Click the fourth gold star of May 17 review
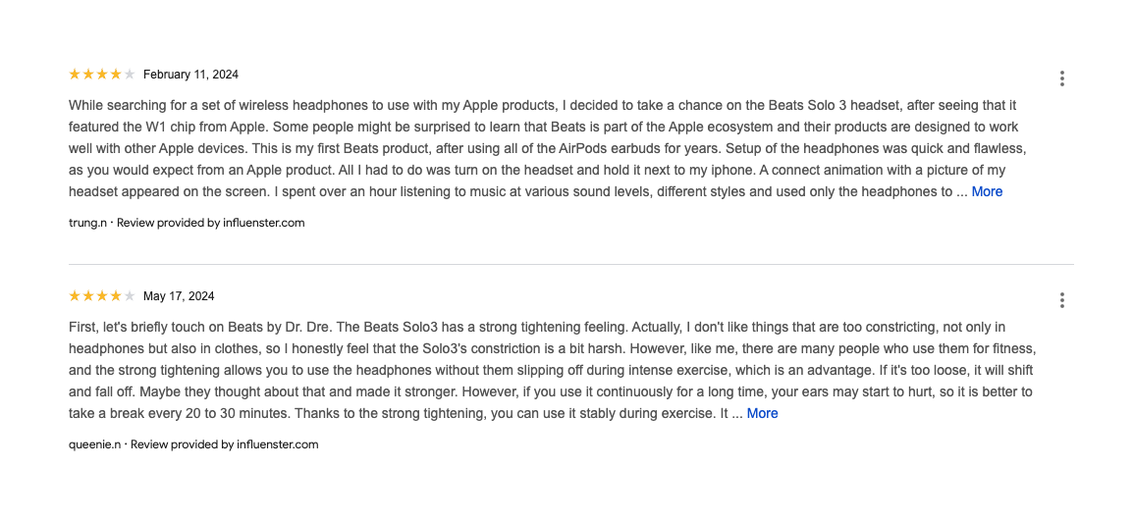Screen dimensions: 1133x520 116,296
